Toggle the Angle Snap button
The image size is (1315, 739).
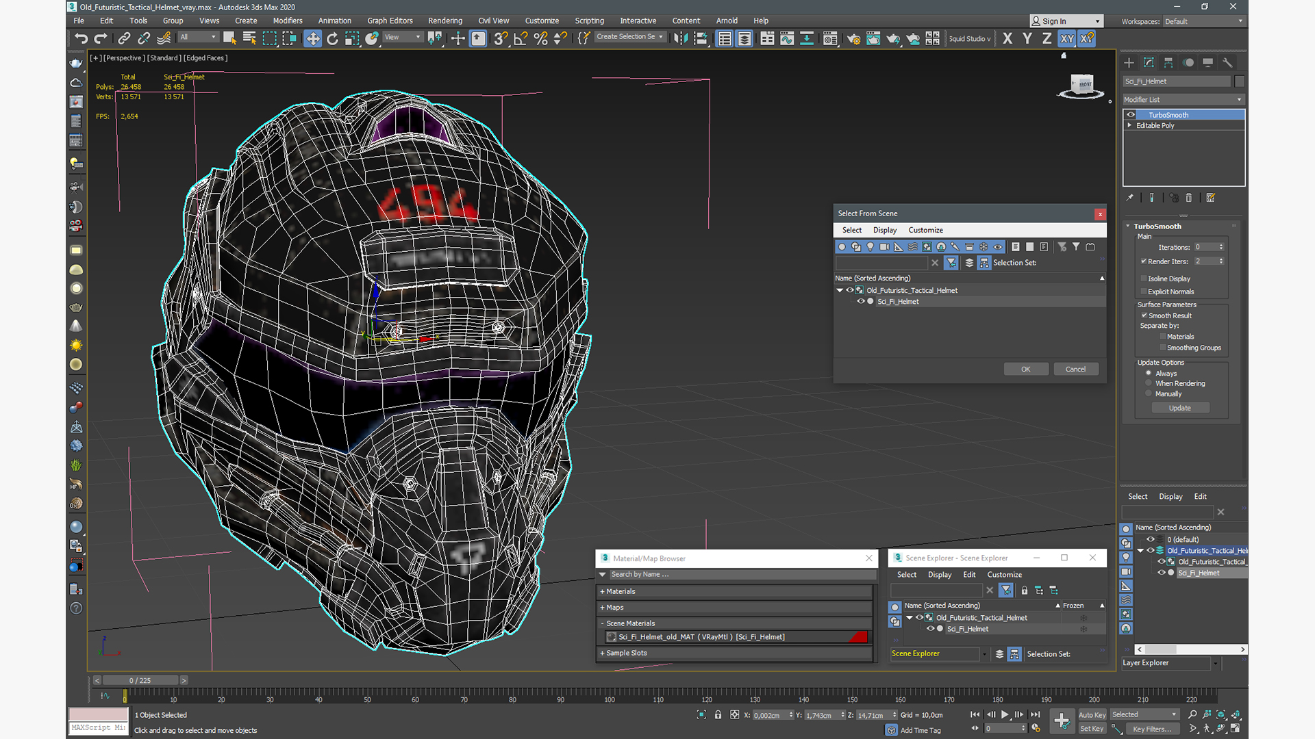(521, 38)
